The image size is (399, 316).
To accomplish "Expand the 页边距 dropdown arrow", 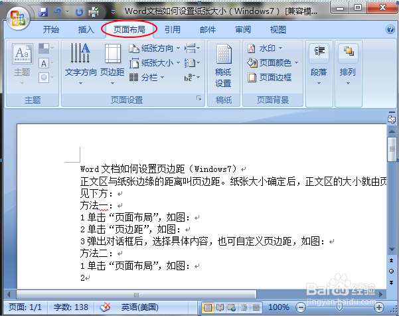I will [x=112, y=83].
